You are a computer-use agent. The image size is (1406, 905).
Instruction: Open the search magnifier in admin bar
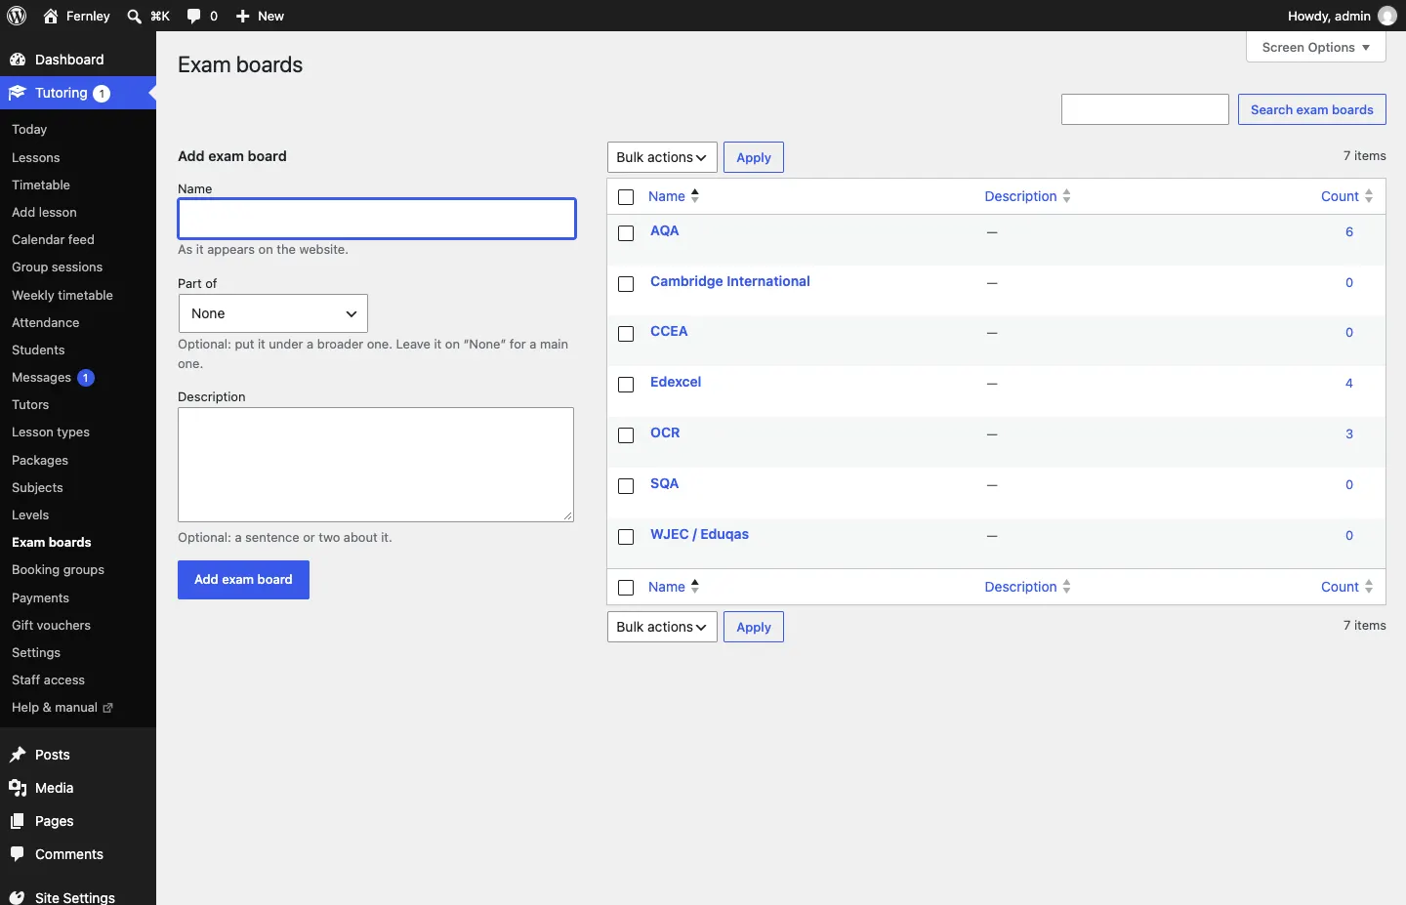point(135,16)
